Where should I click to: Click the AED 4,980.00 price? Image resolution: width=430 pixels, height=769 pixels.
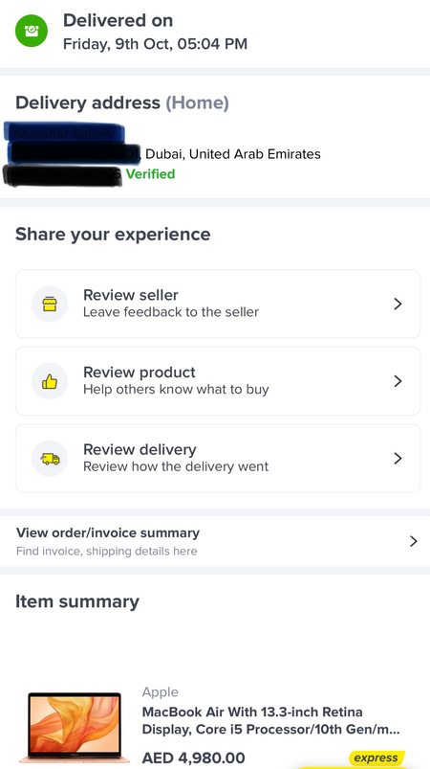coord(193,758)
